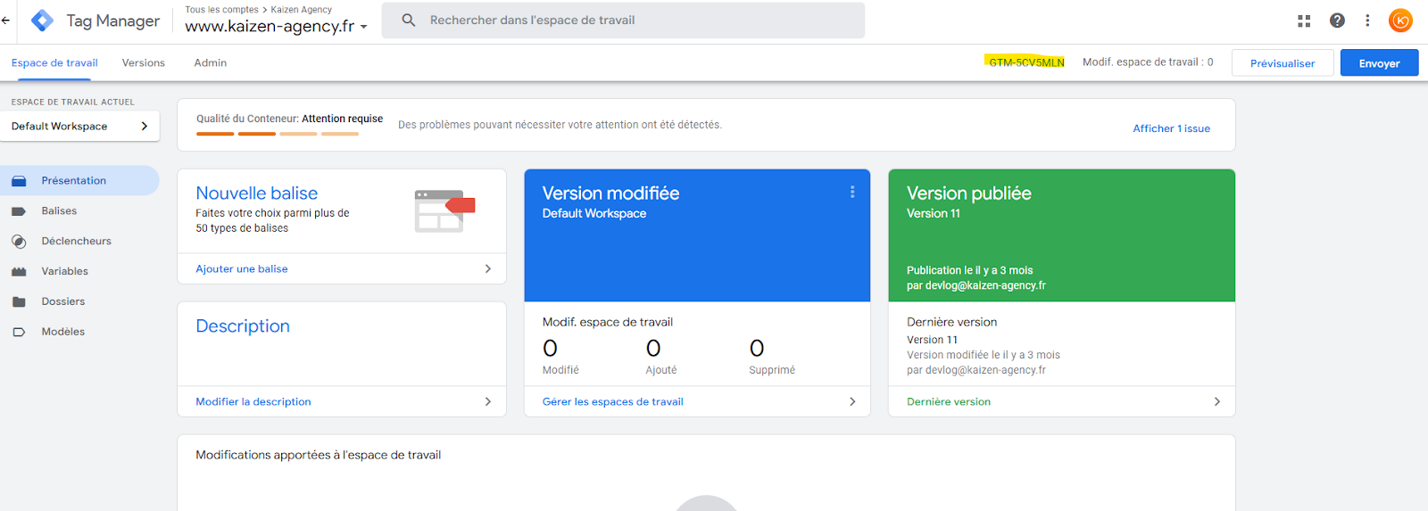Click the search field Rechercher dans l'espace de travail
This screenshot has width=1428, height=511.
[623, 20]
